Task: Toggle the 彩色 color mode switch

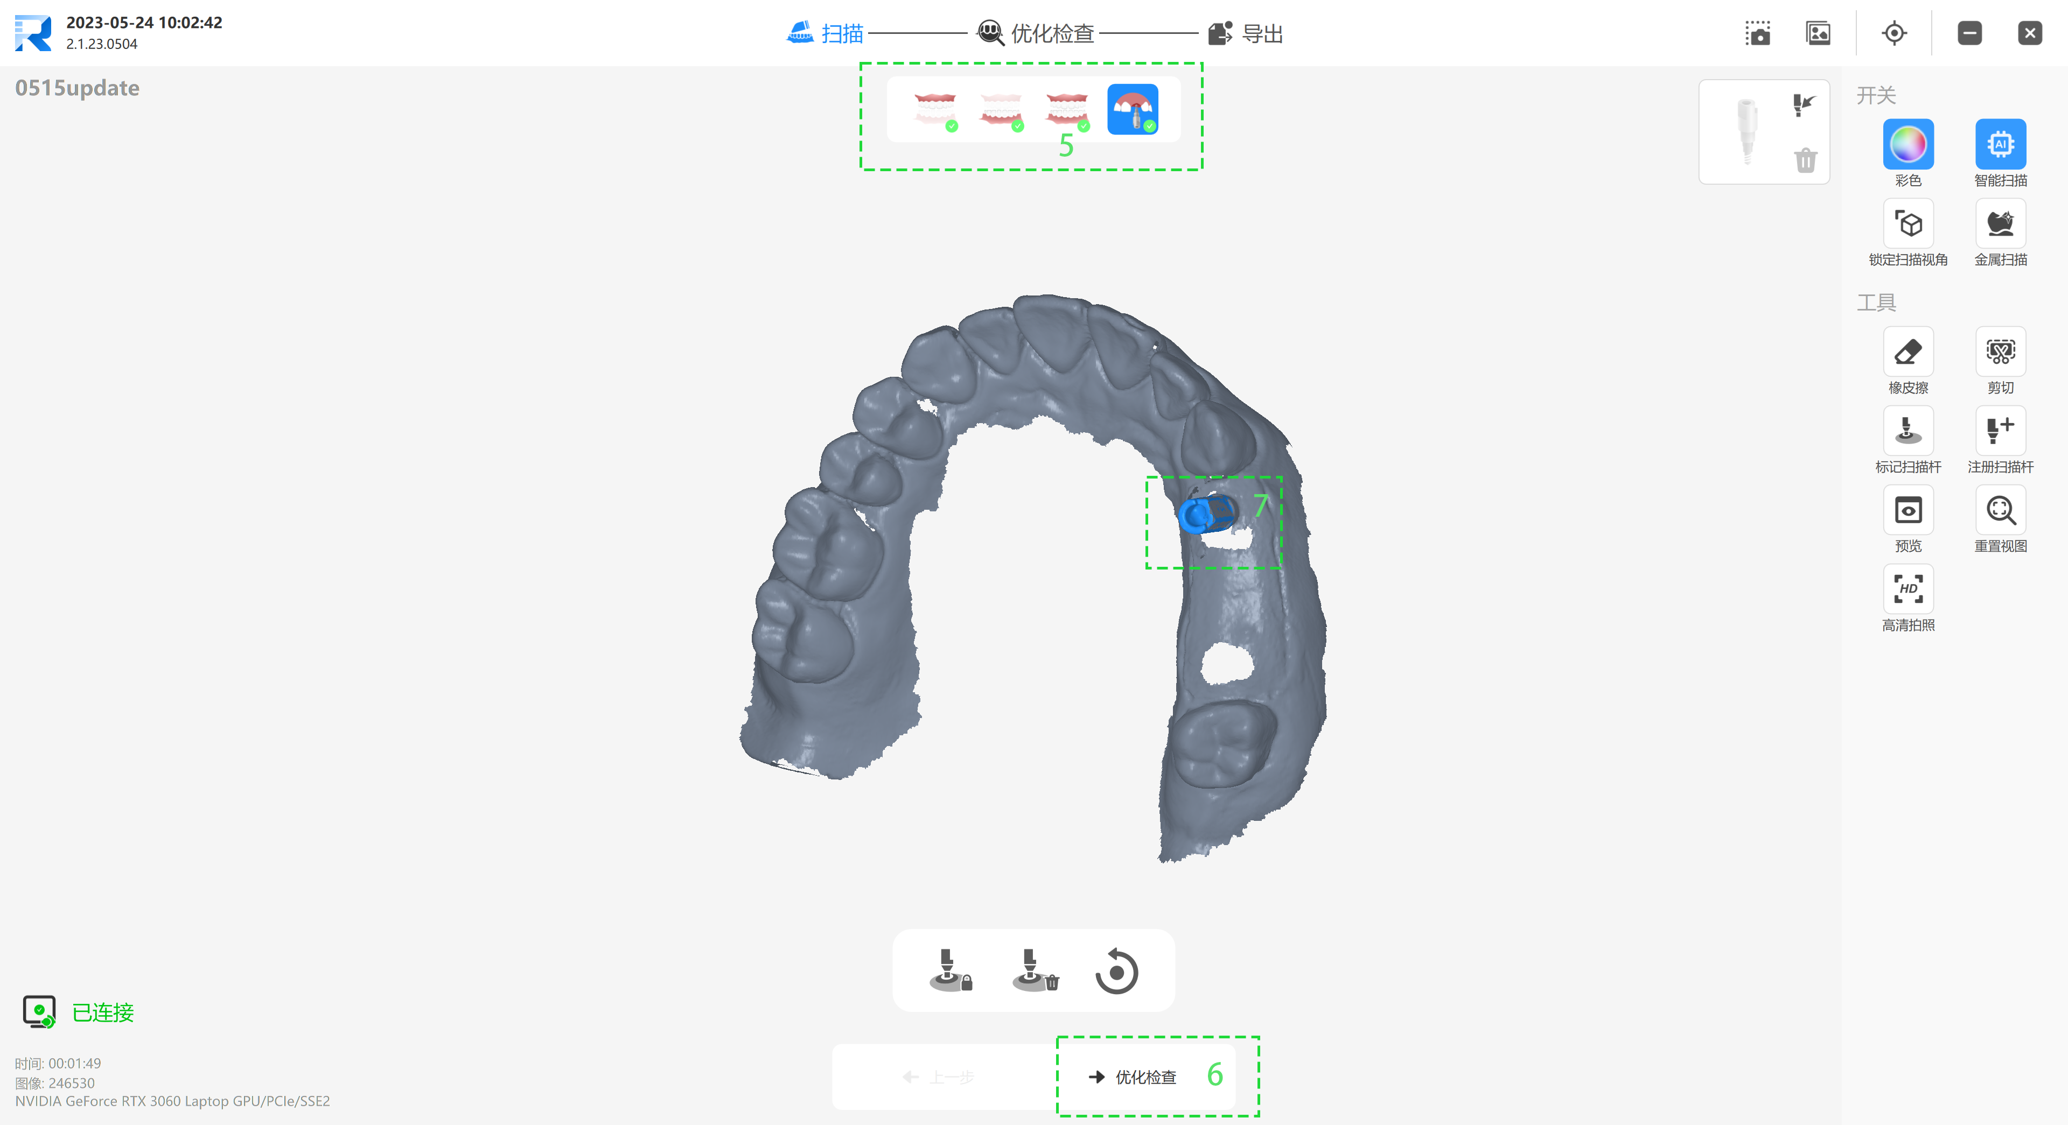Action: pos(1908,144)
